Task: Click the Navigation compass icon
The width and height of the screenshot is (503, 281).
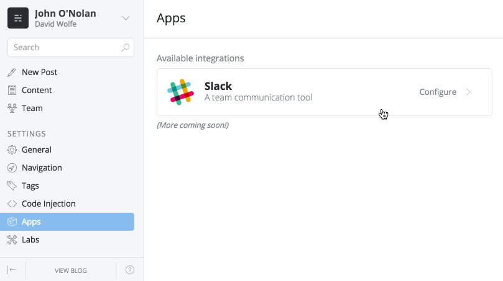Action: (12, 167)
